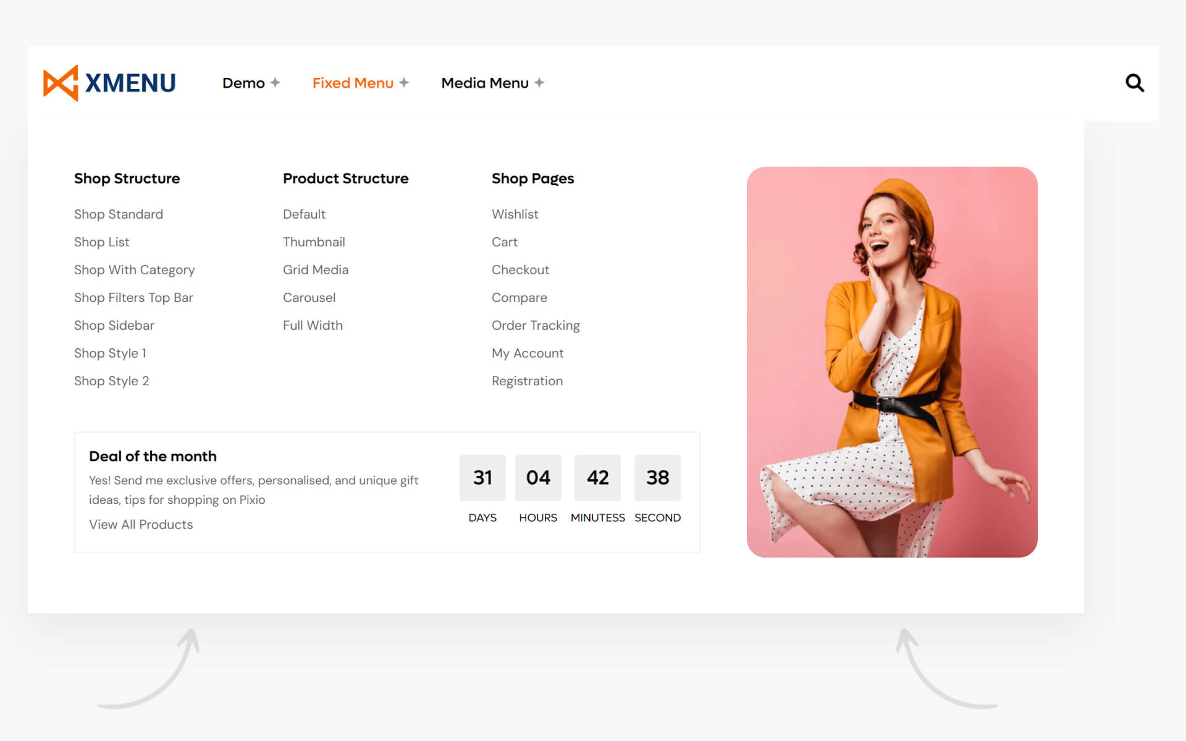1186x741 pixels.
Task: Go to Shop With Category page
Action: (134, 270)
